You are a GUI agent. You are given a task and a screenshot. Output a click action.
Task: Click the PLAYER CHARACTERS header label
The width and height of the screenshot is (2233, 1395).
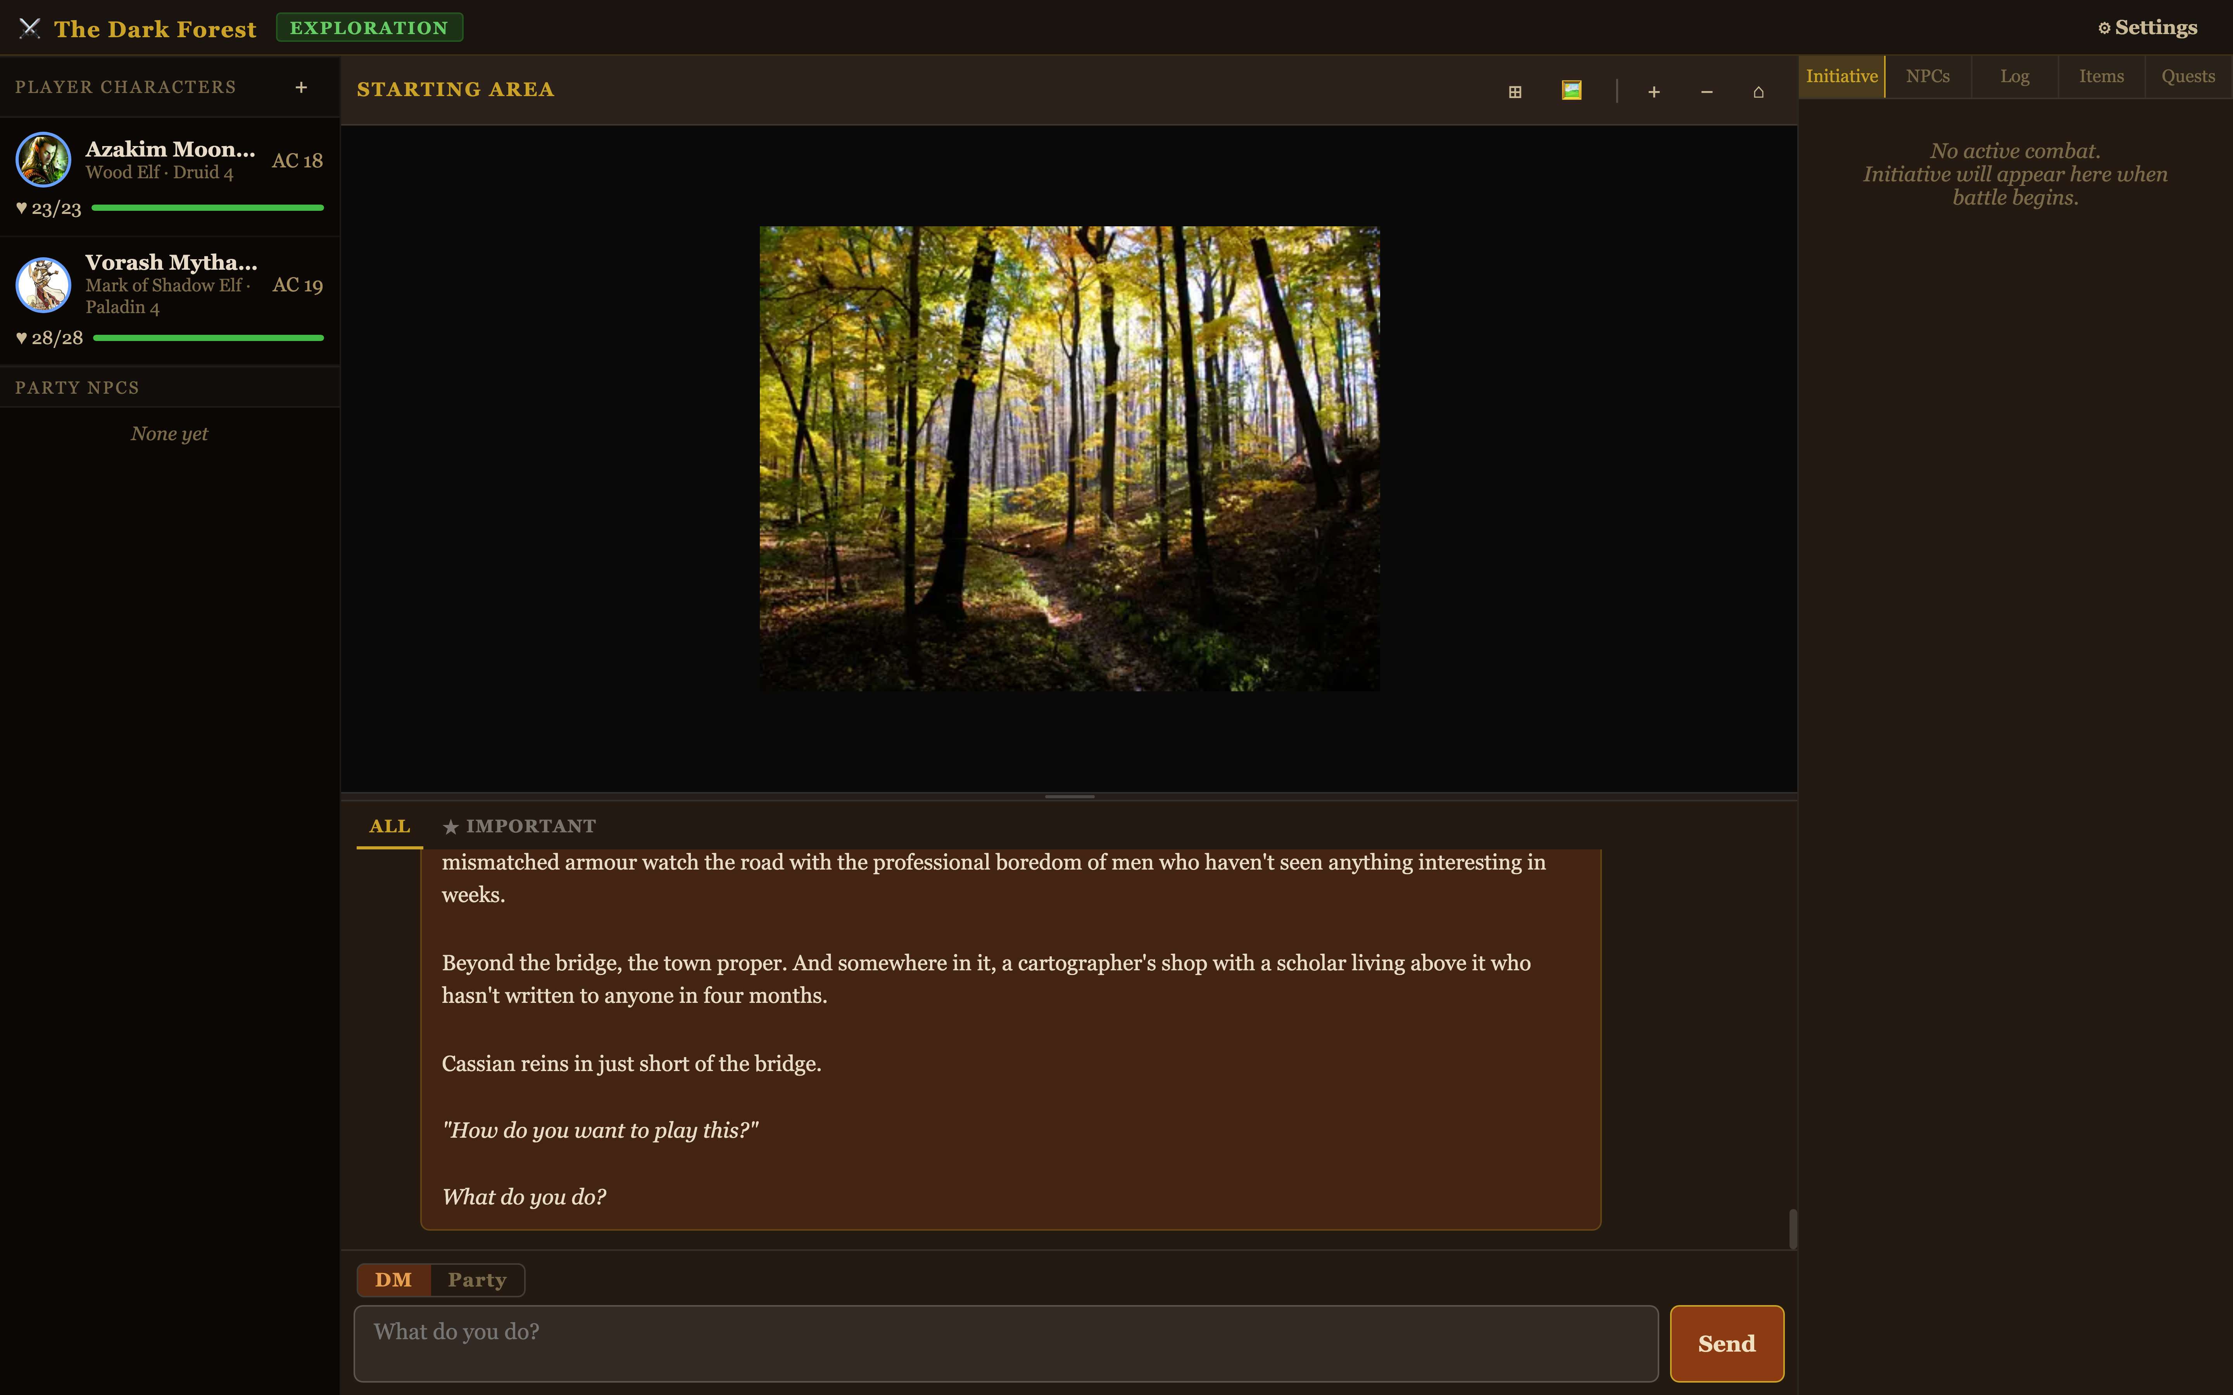tap(126, 87)
